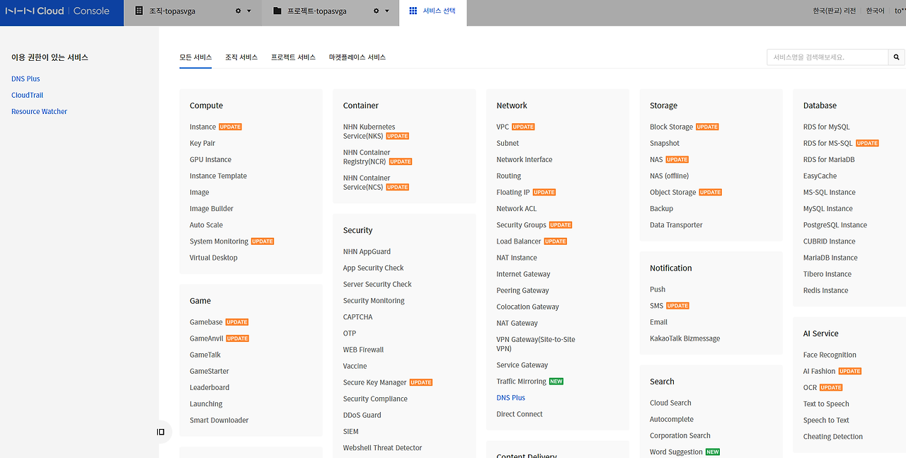The image size is (906, 458).
Task: Expand the 조직-topasvga dropdown arrow
Action: click(249, 11)
